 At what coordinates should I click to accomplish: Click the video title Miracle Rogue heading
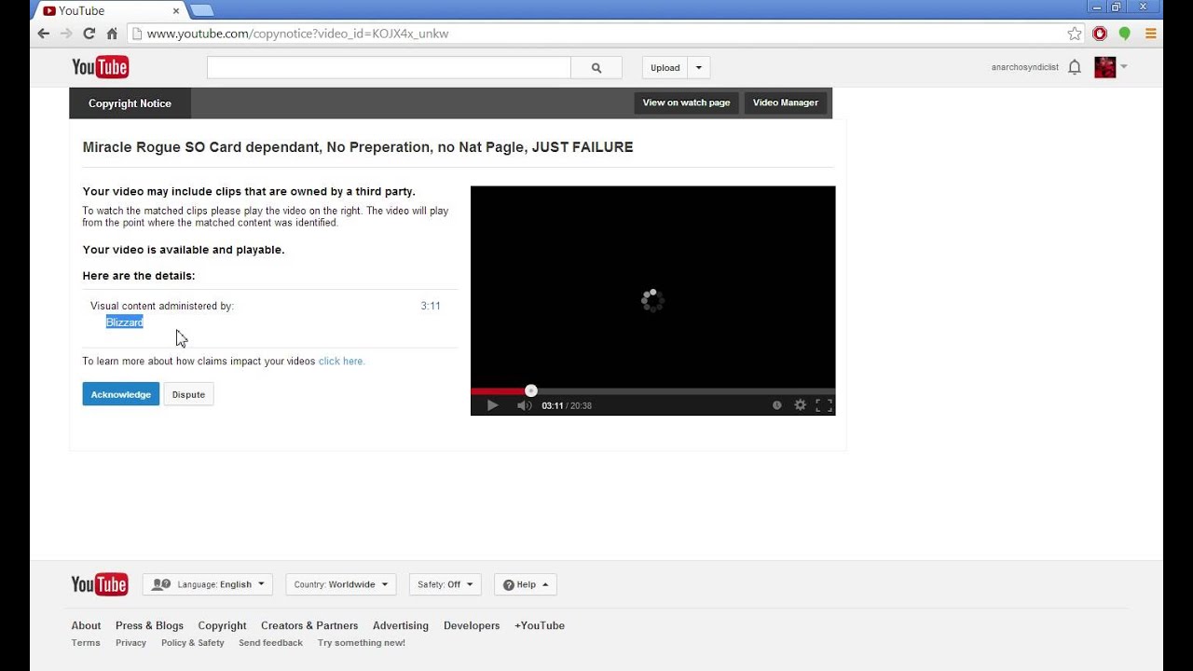[x=358, y=147]
